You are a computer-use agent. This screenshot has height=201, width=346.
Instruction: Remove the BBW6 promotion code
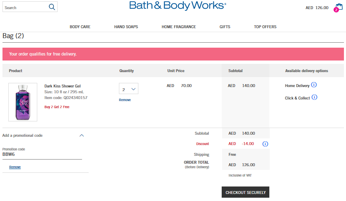coord(15,167)
